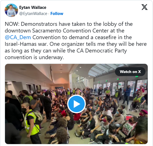Play the embedded video
This screenshot has width=153, height=146.
[x=77, y=104]
